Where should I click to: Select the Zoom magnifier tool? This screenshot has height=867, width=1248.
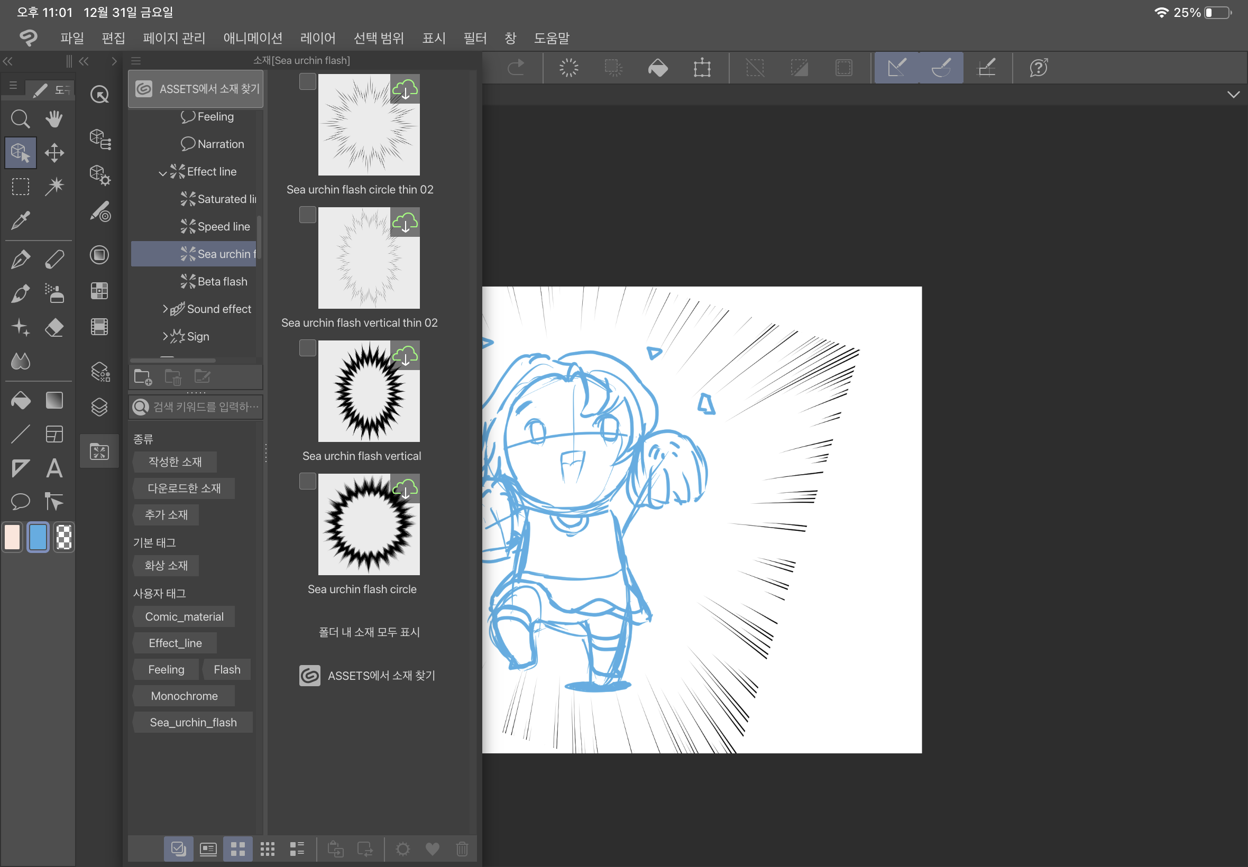click(x=20, y=118)
